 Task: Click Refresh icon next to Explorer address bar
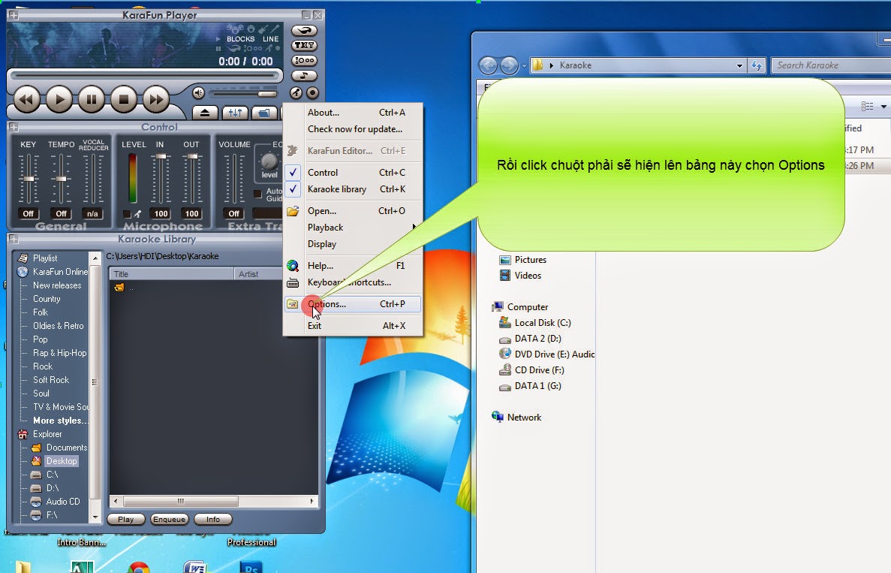coord(757,65)
